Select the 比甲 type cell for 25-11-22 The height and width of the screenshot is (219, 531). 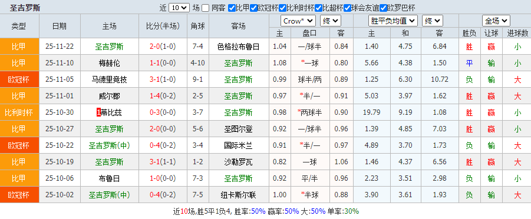[x=19, y=47]
